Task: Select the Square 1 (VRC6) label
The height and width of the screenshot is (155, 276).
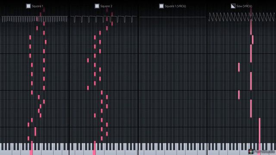Action: [176, 6]
